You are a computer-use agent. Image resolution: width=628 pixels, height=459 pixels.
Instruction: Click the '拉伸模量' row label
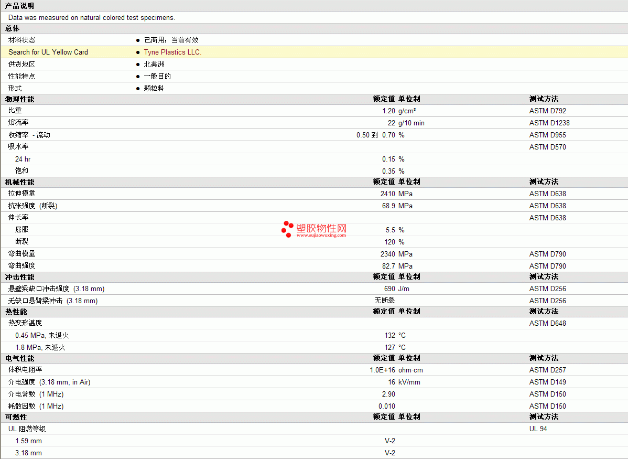(21, 193)
